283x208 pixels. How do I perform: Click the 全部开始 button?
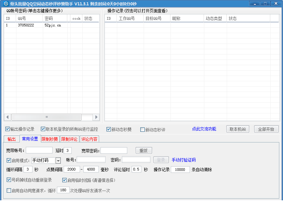pyautogui.click(x=266, y=129)
